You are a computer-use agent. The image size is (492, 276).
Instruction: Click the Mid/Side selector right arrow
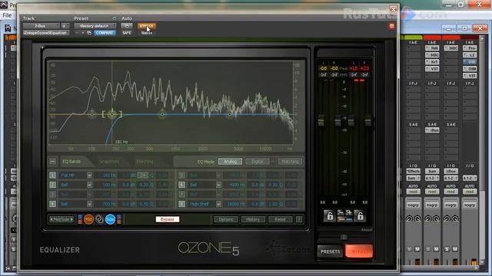click(71, 219)
